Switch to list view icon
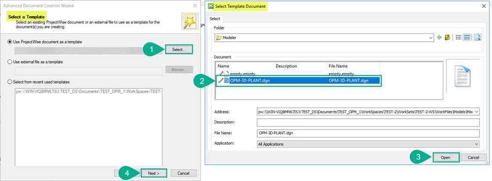492x181 pixels. tap(459, 37)
